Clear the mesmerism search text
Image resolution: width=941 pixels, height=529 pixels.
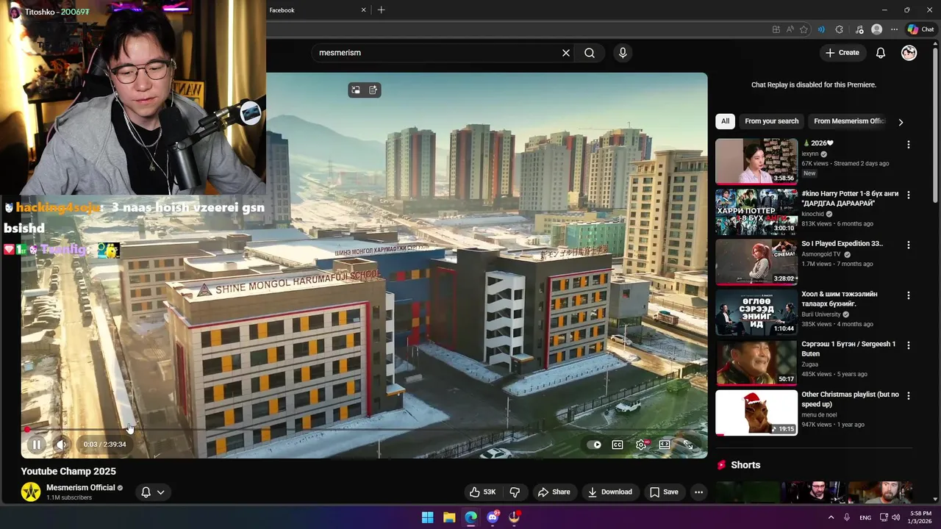[566, 53]
